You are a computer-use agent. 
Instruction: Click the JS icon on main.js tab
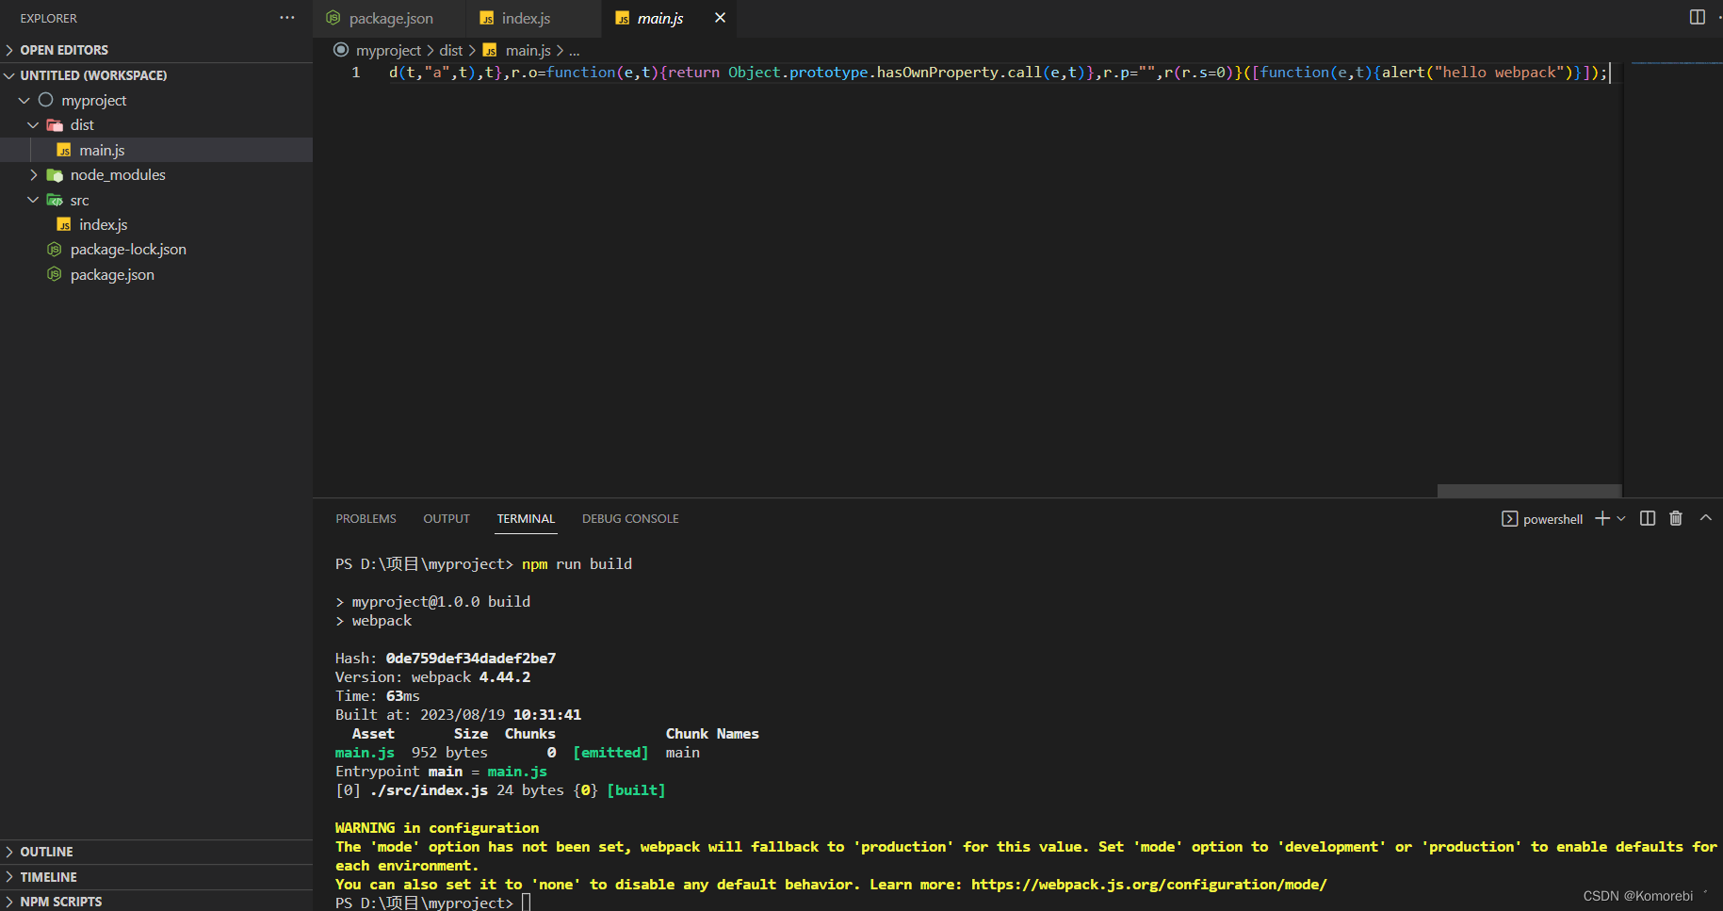[x=622, y=18]
